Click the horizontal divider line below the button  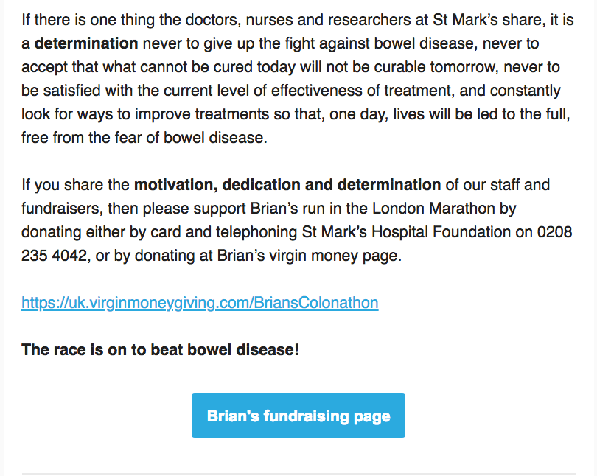coord(299,474)
